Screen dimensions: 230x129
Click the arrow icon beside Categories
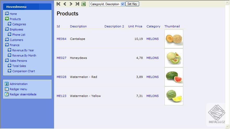(9, 24)
